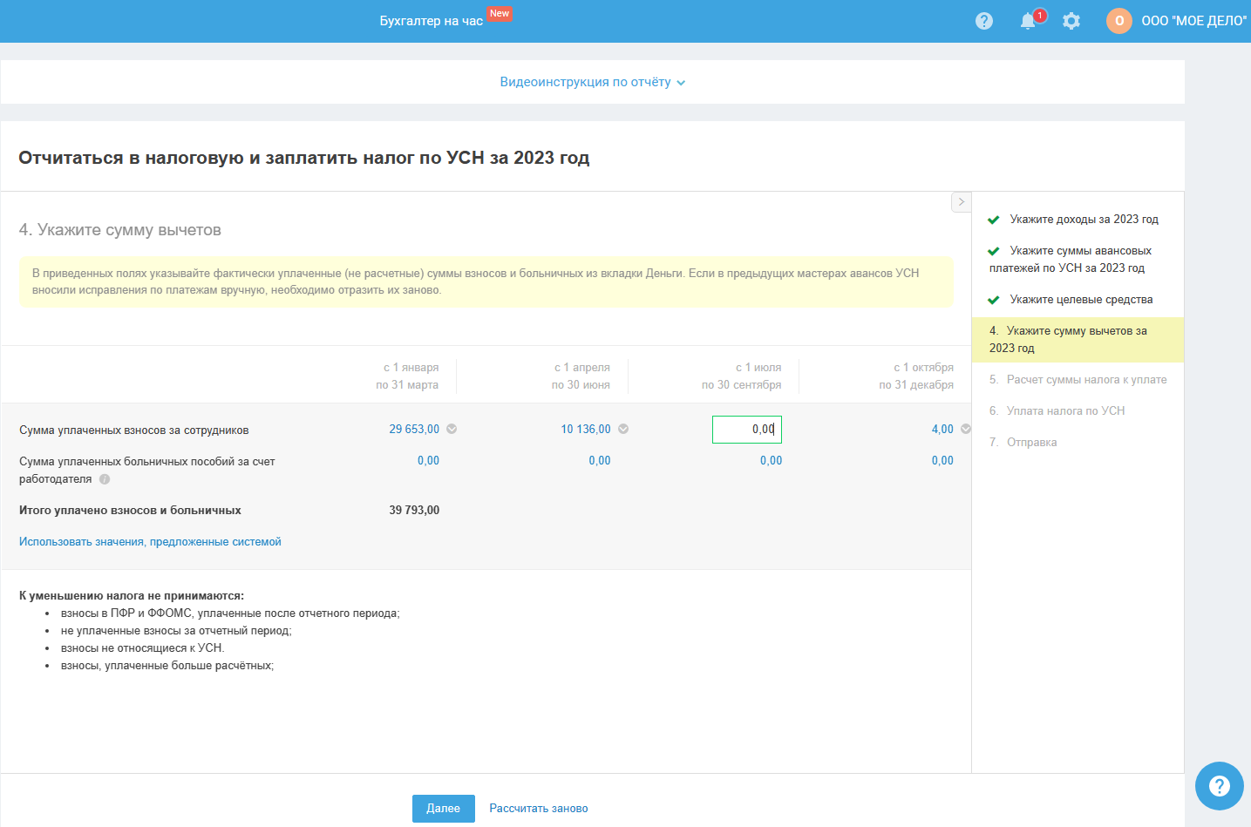Open the "Бухгалтер на час" link
Viewport: 1251px width, 827px height.
[432, 21]
